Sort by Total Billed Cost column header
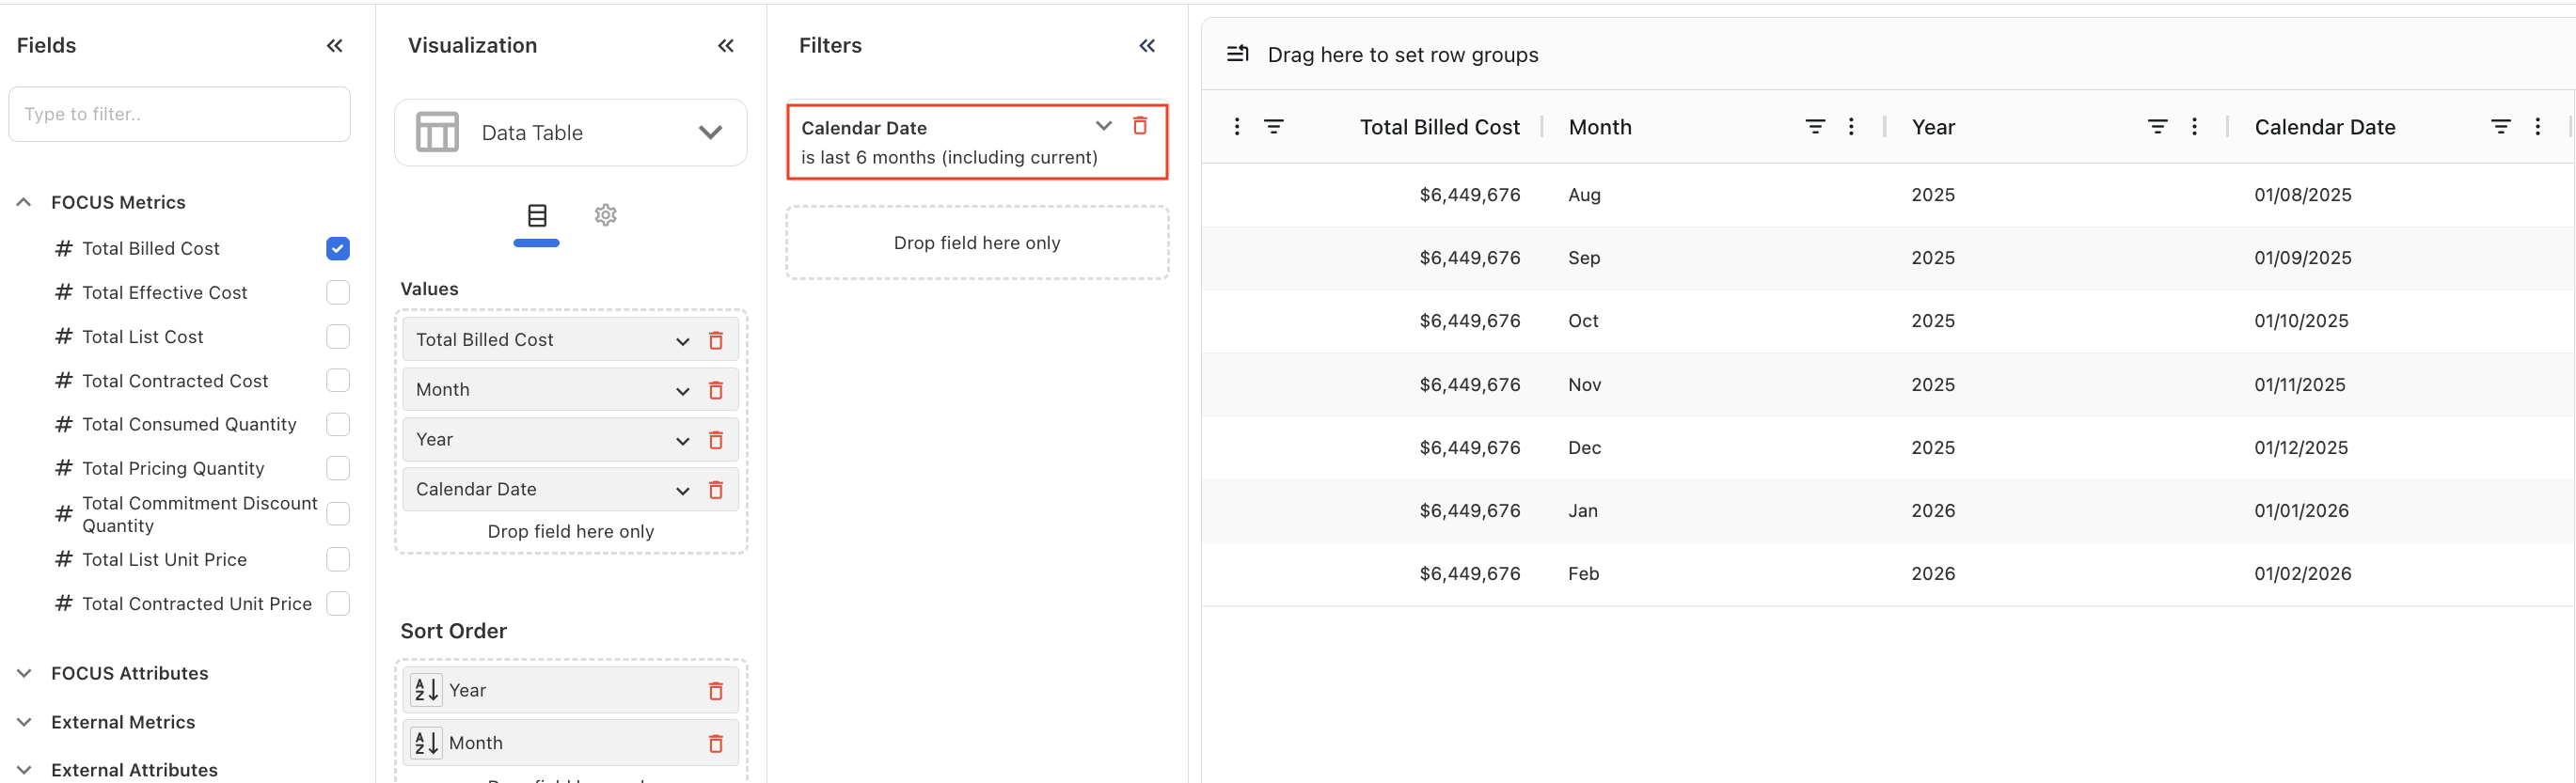2576x783 pixels. point(1438,127)
